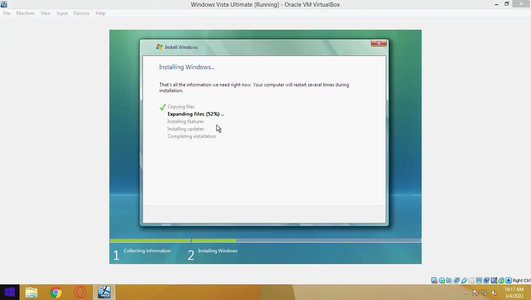Click the 'Installing Windows...' heading

tap(187, 67)
